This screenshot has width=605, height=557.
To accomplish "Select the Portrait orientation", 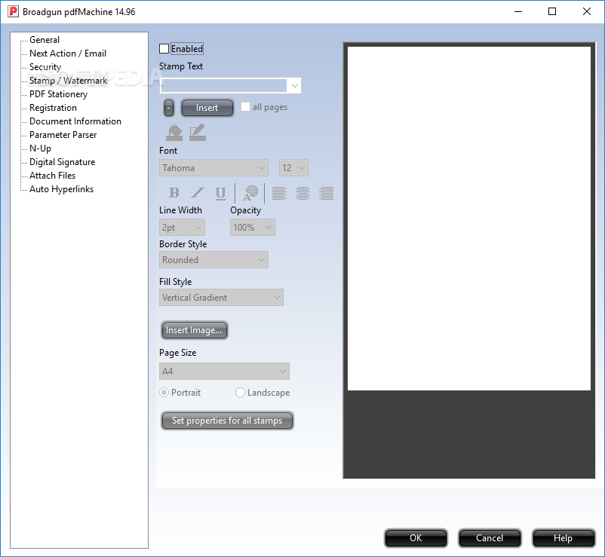I will point(164,393).
